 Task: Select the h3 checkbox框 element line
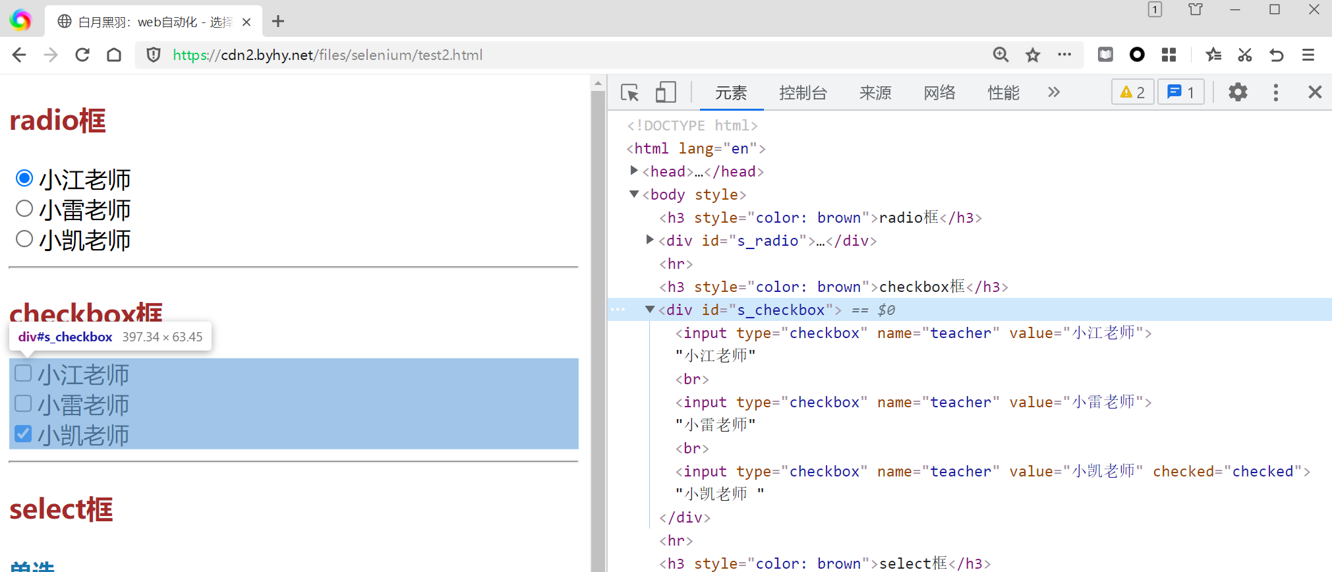[x=834, y=287]
